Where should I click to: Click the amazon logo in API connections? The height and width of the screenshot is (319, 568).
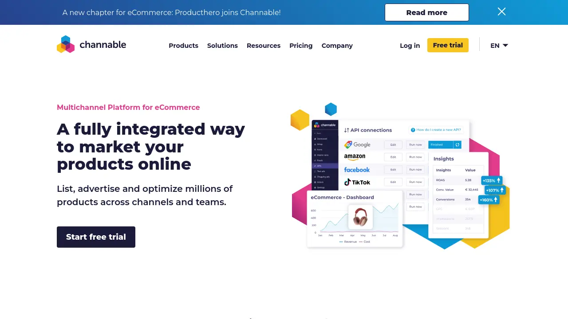click(355, 157)
